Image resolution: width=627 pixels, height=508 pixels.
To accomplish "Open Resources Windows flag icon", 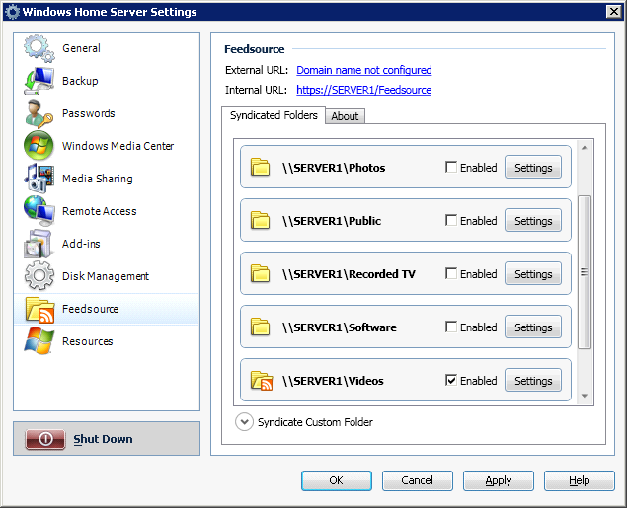I will (39, 341).
